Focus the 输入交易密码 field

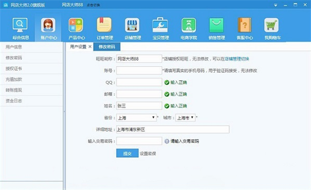139,141
